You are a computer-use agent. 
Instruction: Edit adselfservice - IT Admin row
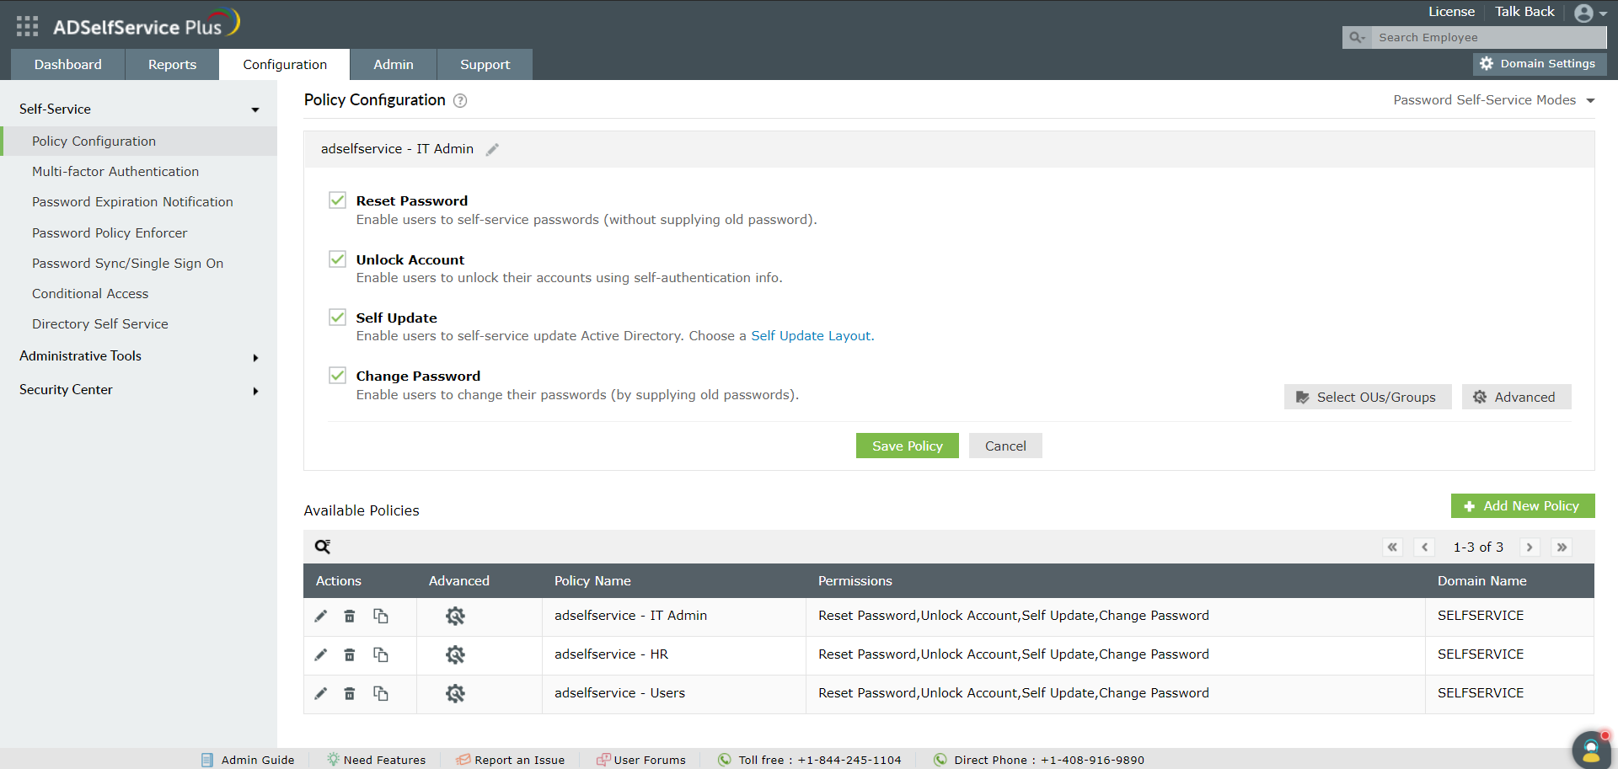point(321,616)
